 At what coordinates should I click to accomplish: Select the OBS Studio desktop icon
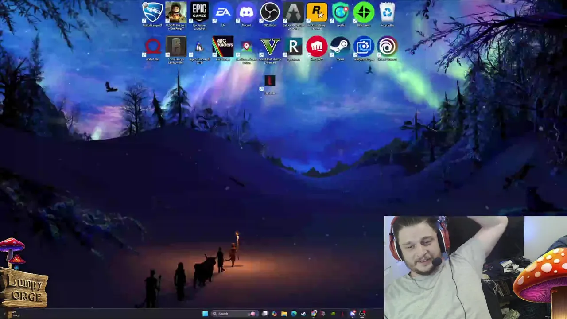click(270, 15)
